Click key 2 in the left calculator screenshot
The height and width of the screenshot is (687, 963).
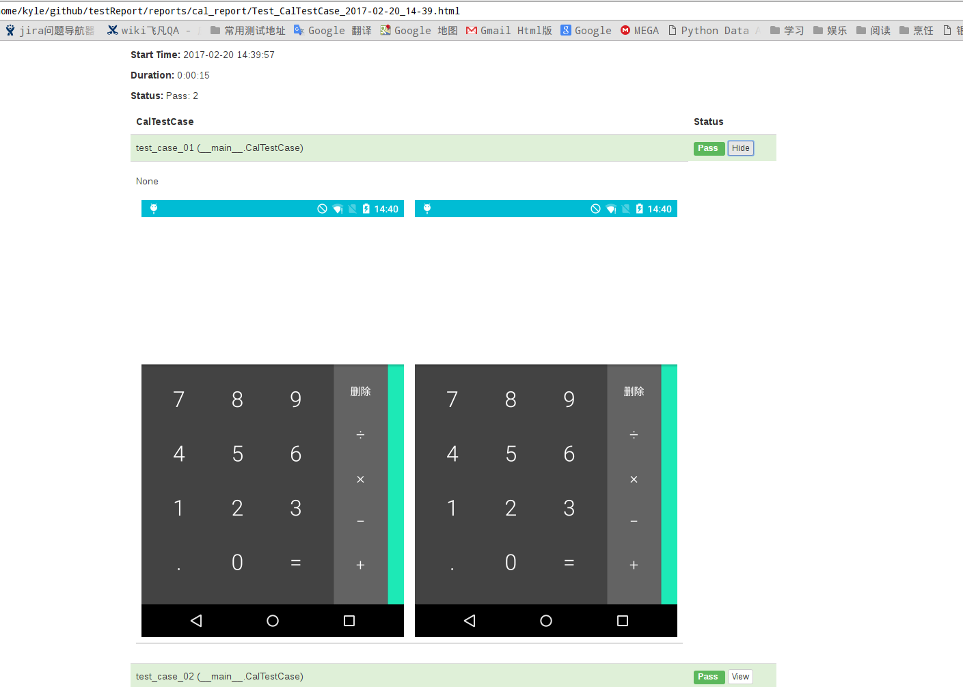237,507
